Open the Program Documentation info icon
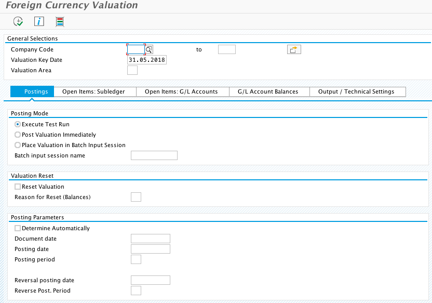Screen dimensions: 432x303 [x=39, y=21]
